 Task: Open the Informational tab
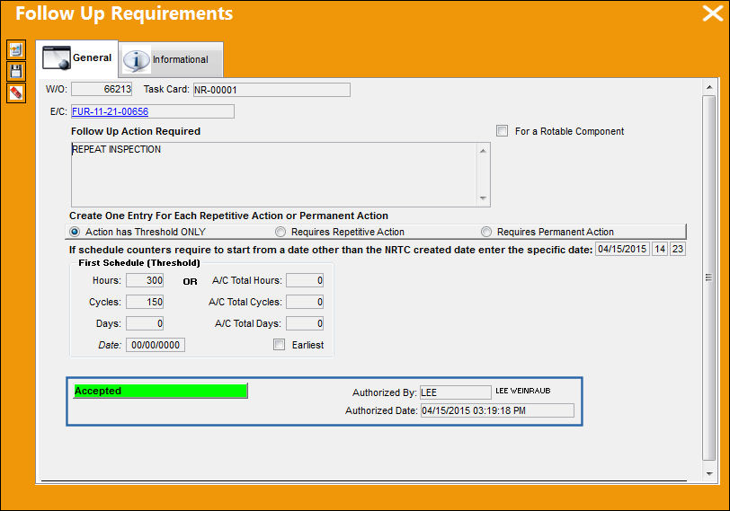(x=172, y=59)
